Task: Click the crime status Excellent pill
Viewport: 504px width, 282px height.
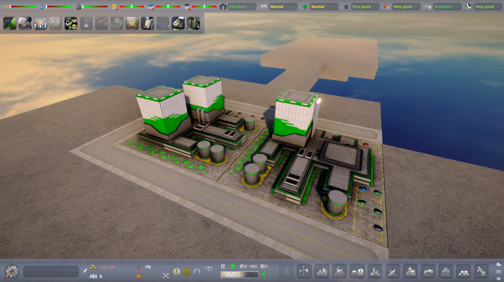Action: tap(242, 7)
